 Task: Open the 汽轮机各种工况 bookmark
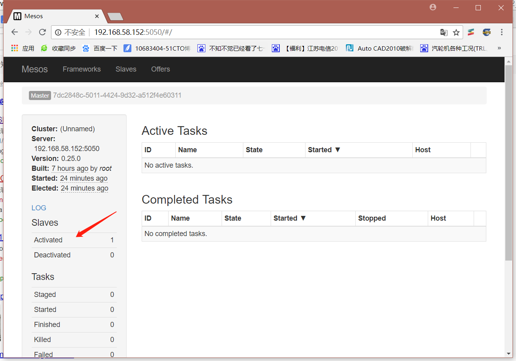[454, 48]
